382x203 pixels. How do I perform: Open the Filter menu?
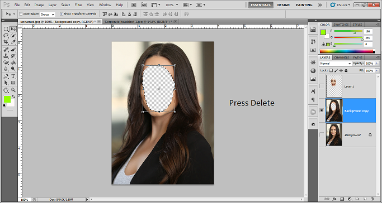(x=78, y=5)
